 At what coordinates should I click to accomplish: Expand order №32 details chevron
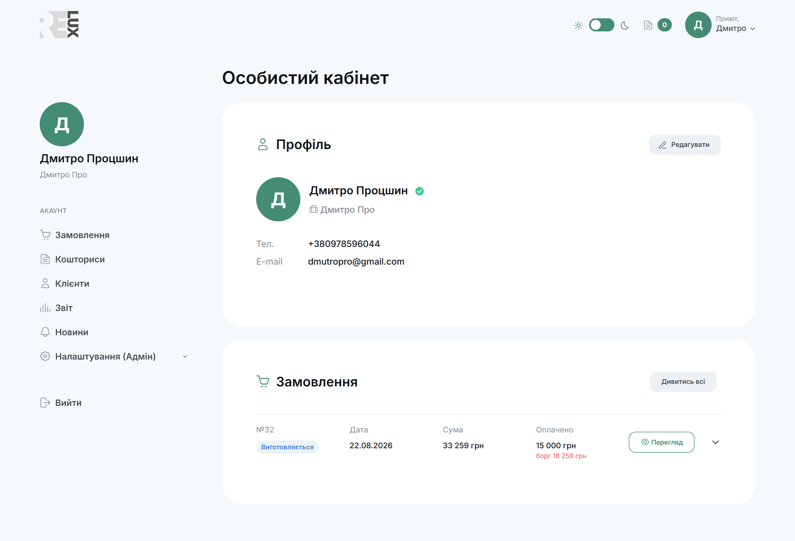click(x=715, y=442)
